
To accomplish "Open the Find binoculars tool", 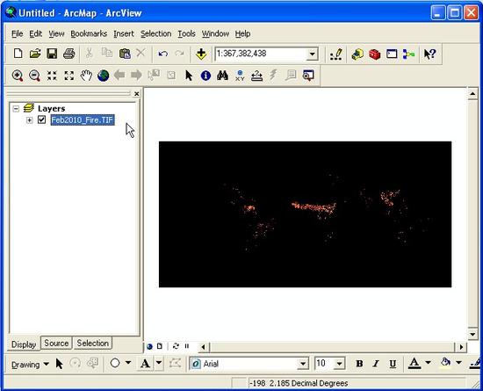I will pos(222,76).
